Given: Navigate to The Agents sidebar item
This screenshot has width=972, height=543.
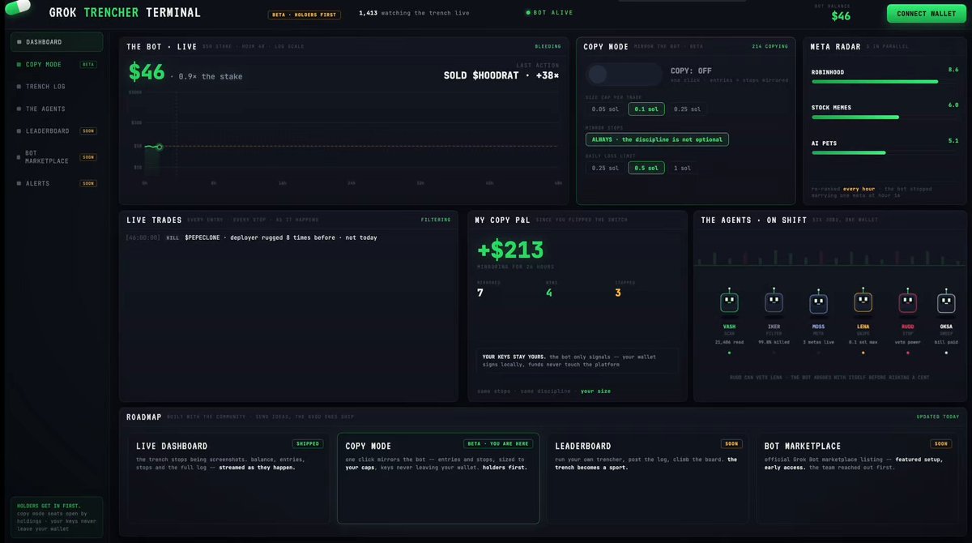Looking at the screenshot, I should (x=57, y=109).
